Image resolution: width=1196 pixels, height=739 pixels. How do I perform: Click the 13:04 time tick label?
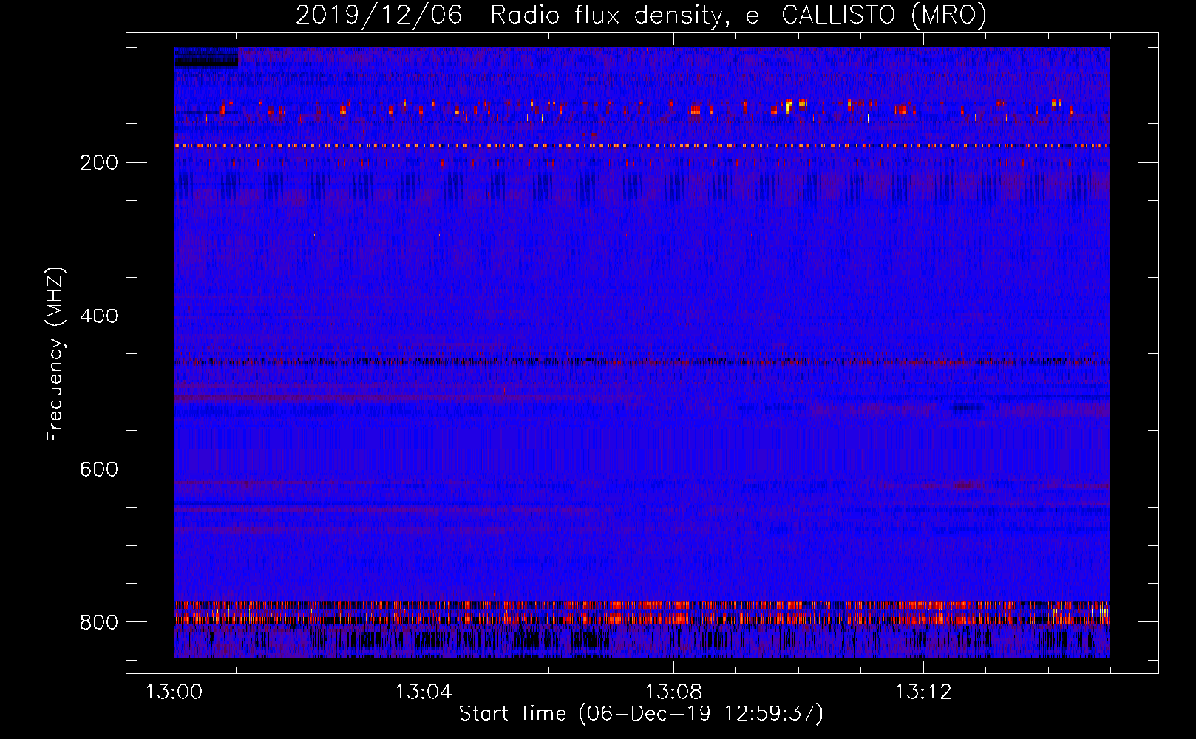(424, 692)
